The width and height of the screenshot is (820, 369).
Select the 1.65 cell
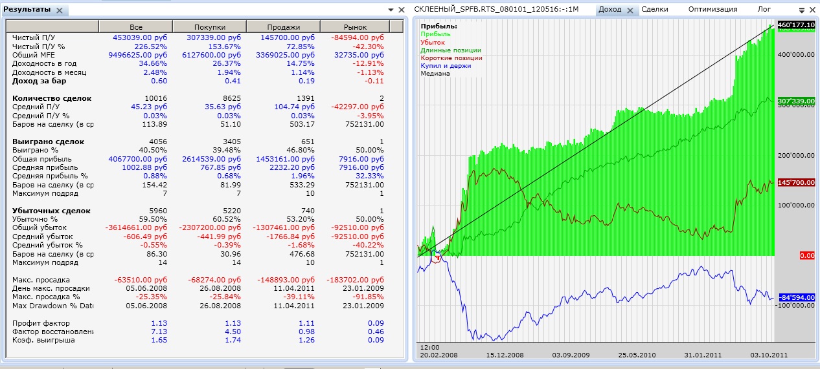(x=159, y=341)
